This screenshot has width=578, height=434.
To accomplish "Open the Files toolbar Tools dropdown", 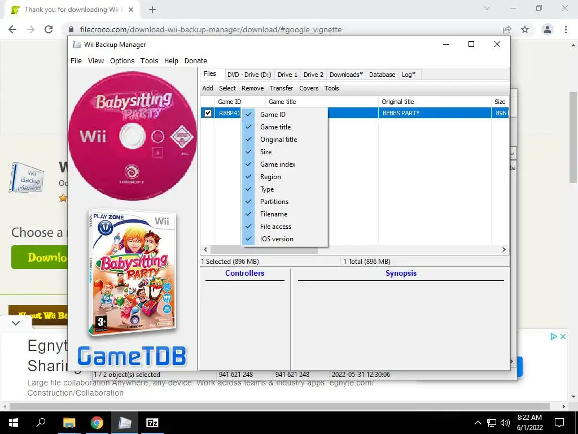I will point(332,88).
